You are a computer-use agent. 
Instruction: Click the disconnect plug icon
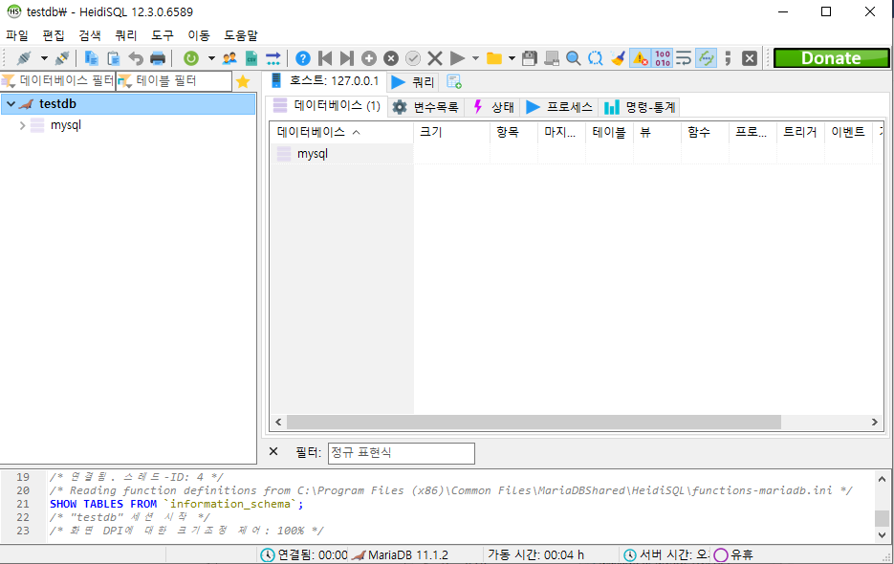61,58
